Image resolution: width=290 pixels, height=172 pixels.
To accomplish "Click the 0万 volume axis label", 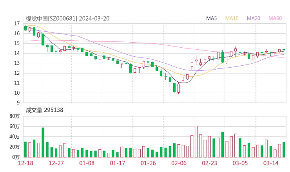I will click(x=16, y=157).
